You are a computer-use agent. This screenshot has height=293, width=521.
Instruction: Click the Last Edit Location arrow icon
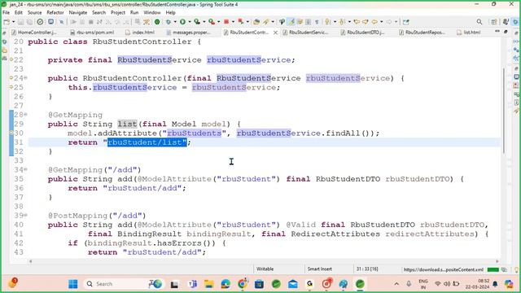coord(357,22)
